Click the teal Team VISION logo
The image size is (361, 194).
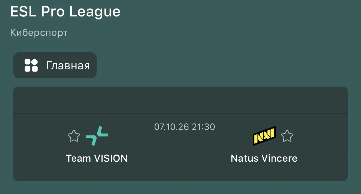(x=97, y=136)
